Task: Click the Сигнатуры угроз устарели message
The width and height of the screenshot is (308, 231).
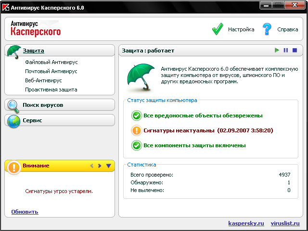Action: click(59, 191)
